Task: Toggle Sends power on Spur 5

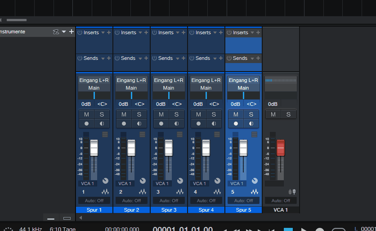Action: pos(229,58)
